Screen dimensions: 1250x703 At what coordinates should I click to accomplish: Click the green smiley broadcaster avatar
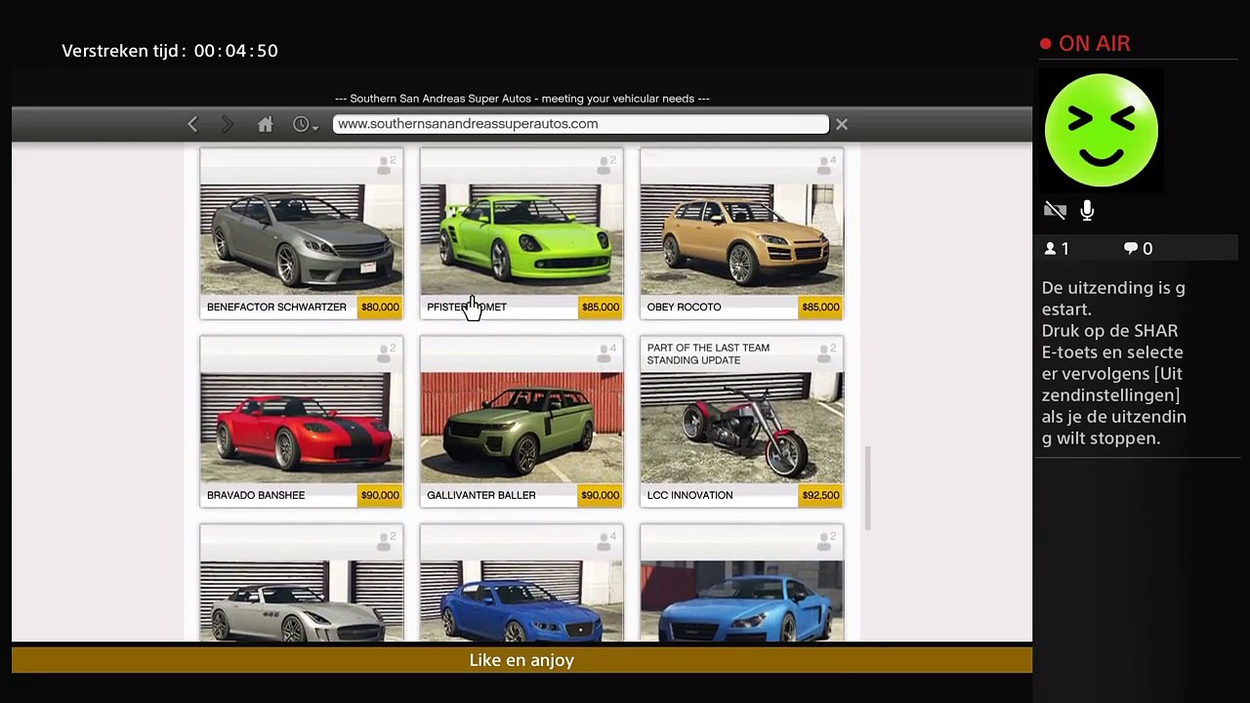point(1101,130)
